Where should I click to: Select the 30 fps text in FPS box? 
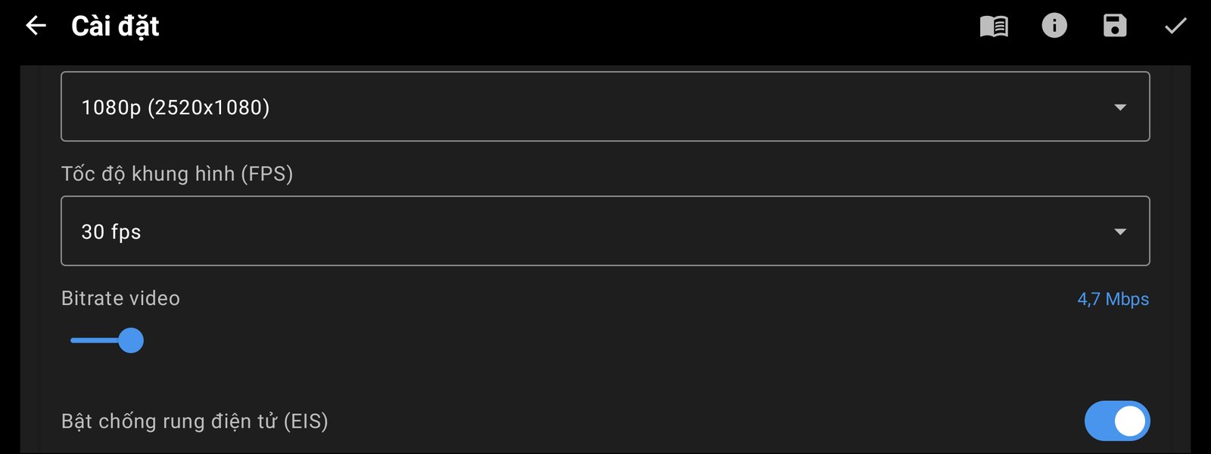coord(111,232)
